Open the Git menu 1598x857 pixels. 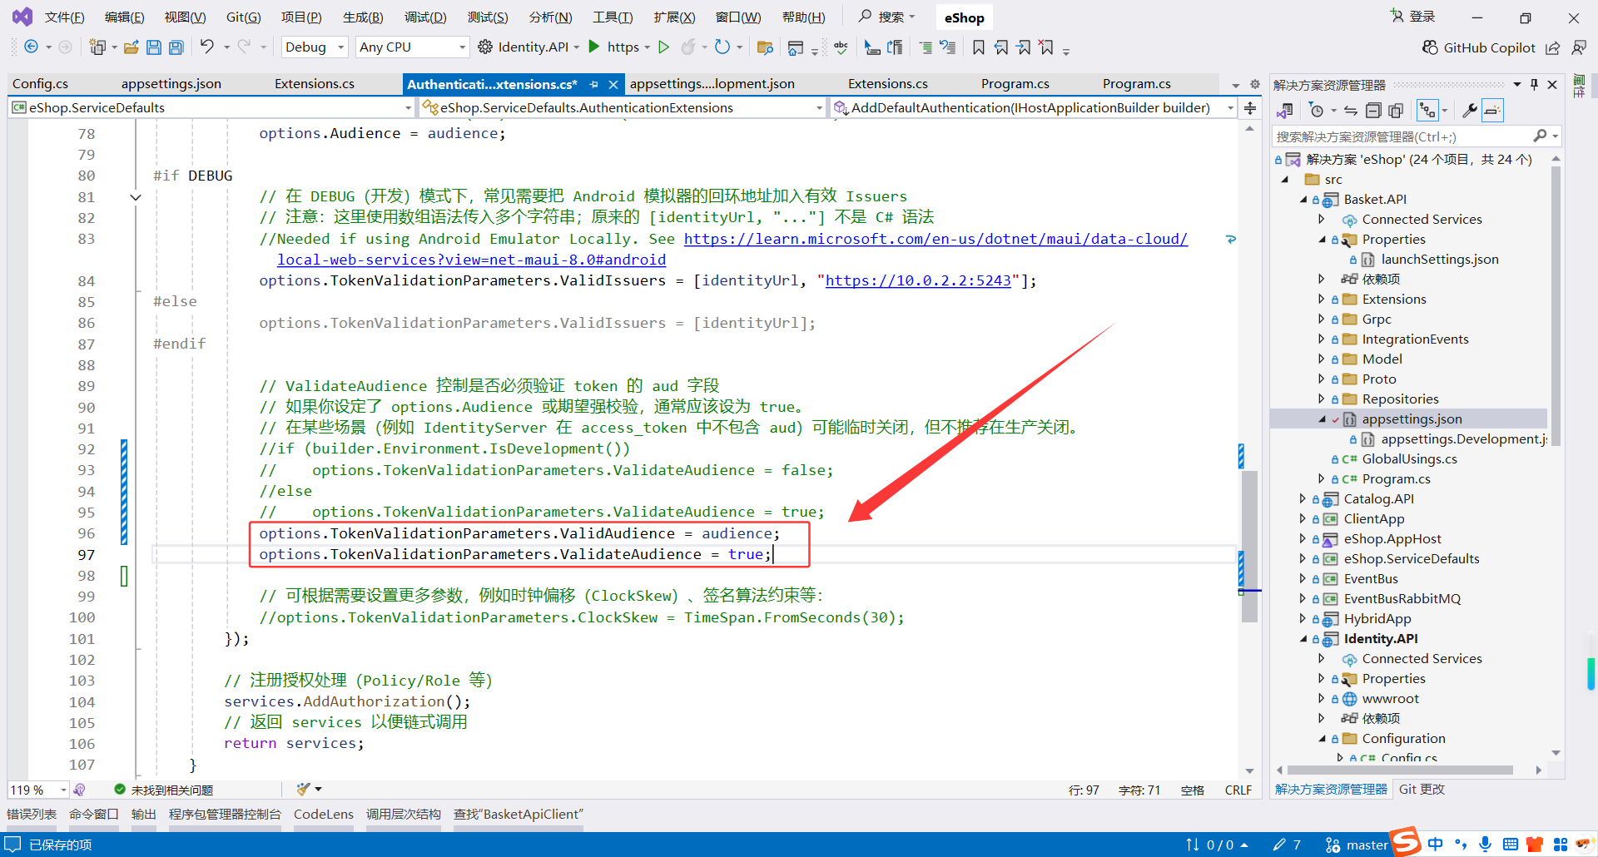[x=242, y=17]
